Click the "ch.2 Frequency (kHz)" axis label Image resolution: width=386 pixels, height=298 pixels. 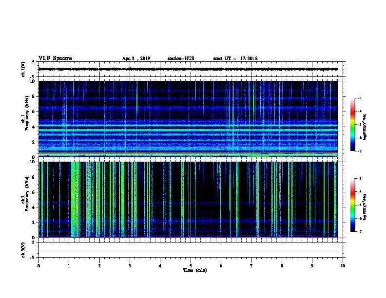coord(25,194)
